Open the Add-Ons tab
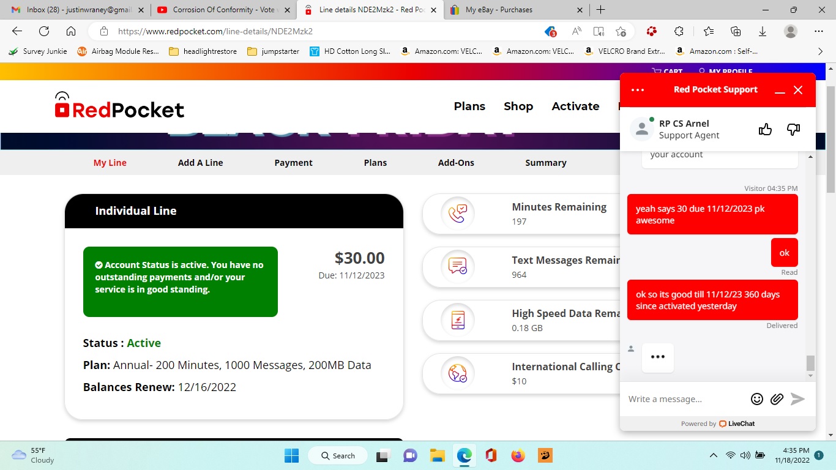Image resolution: width=836 pixels, height=470 pixels. 456,163
